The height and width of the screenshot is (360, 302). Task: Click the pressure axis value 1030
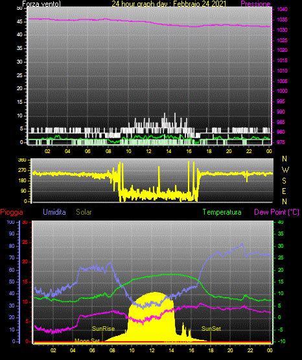282,30
